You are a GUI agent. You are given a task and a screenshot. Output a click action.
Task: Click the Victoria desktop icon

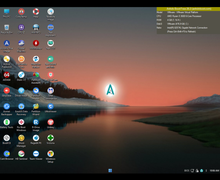coord(51,140)
